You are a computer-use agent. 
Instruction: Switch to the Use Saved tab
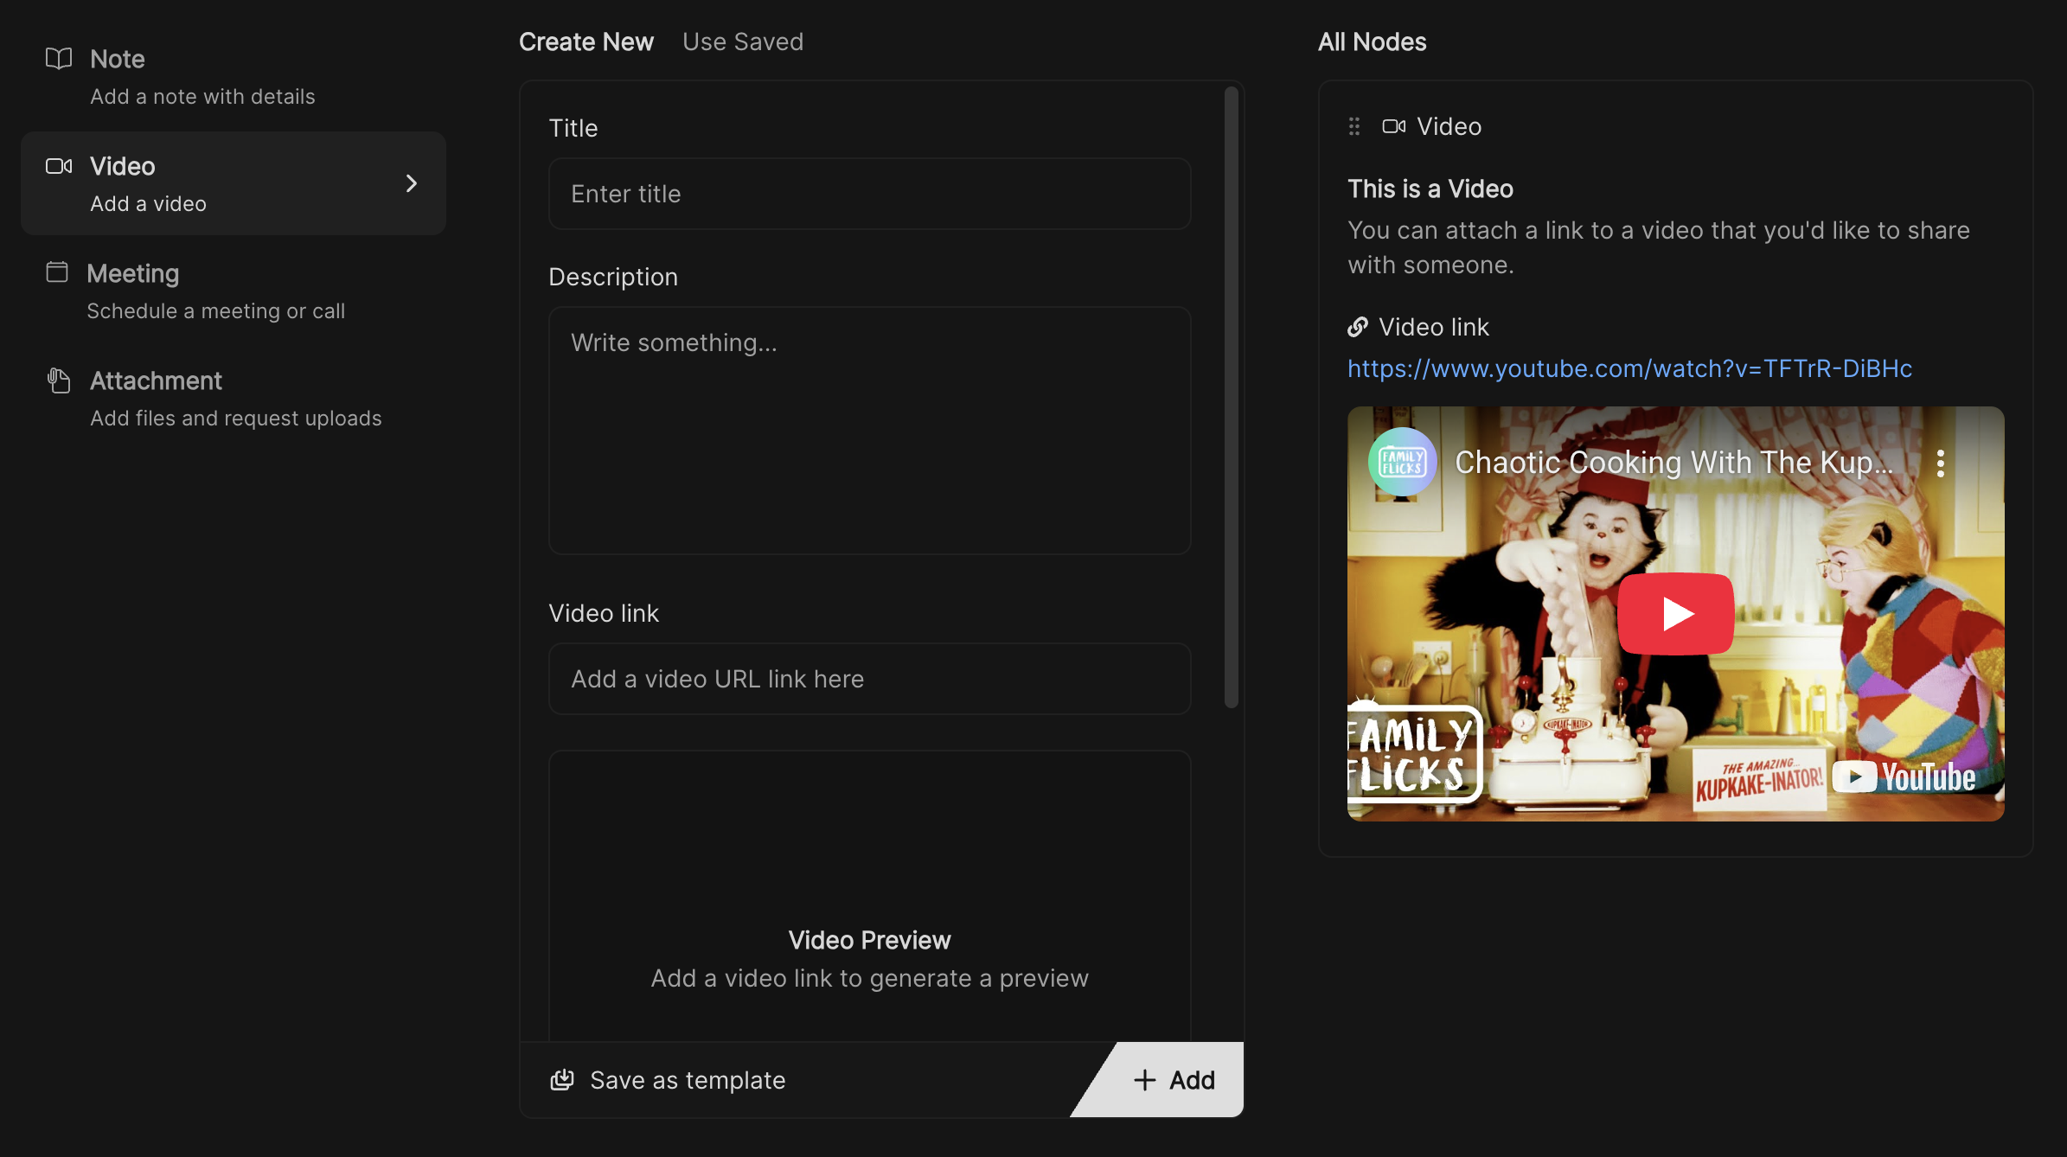click(742, 42)
